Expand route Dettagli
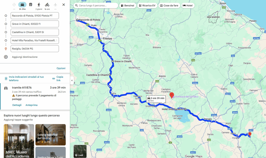 pyautogui.click(x=17, y=105)
